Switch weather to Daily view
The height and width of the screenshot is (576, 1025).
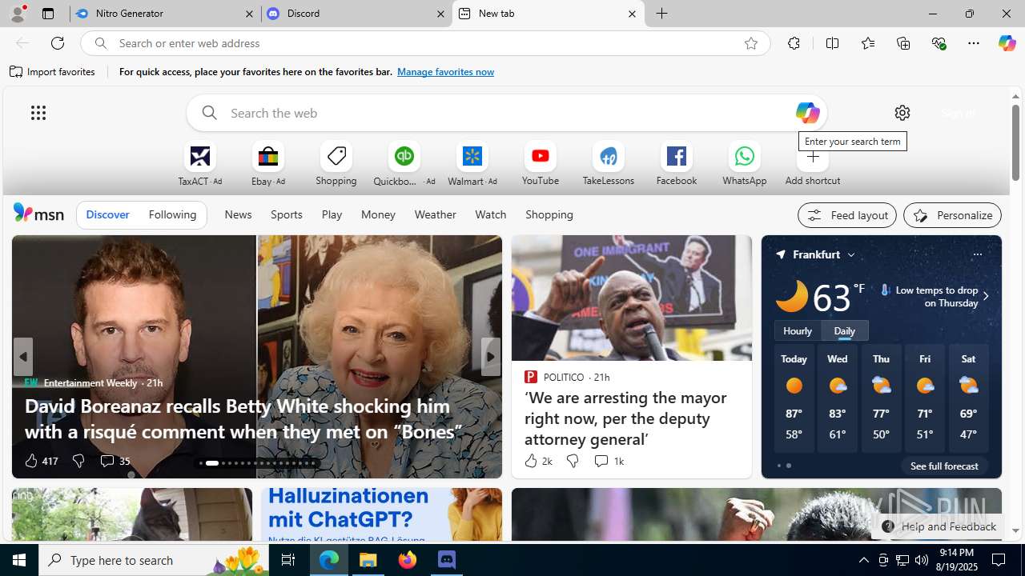pos(845,330)
